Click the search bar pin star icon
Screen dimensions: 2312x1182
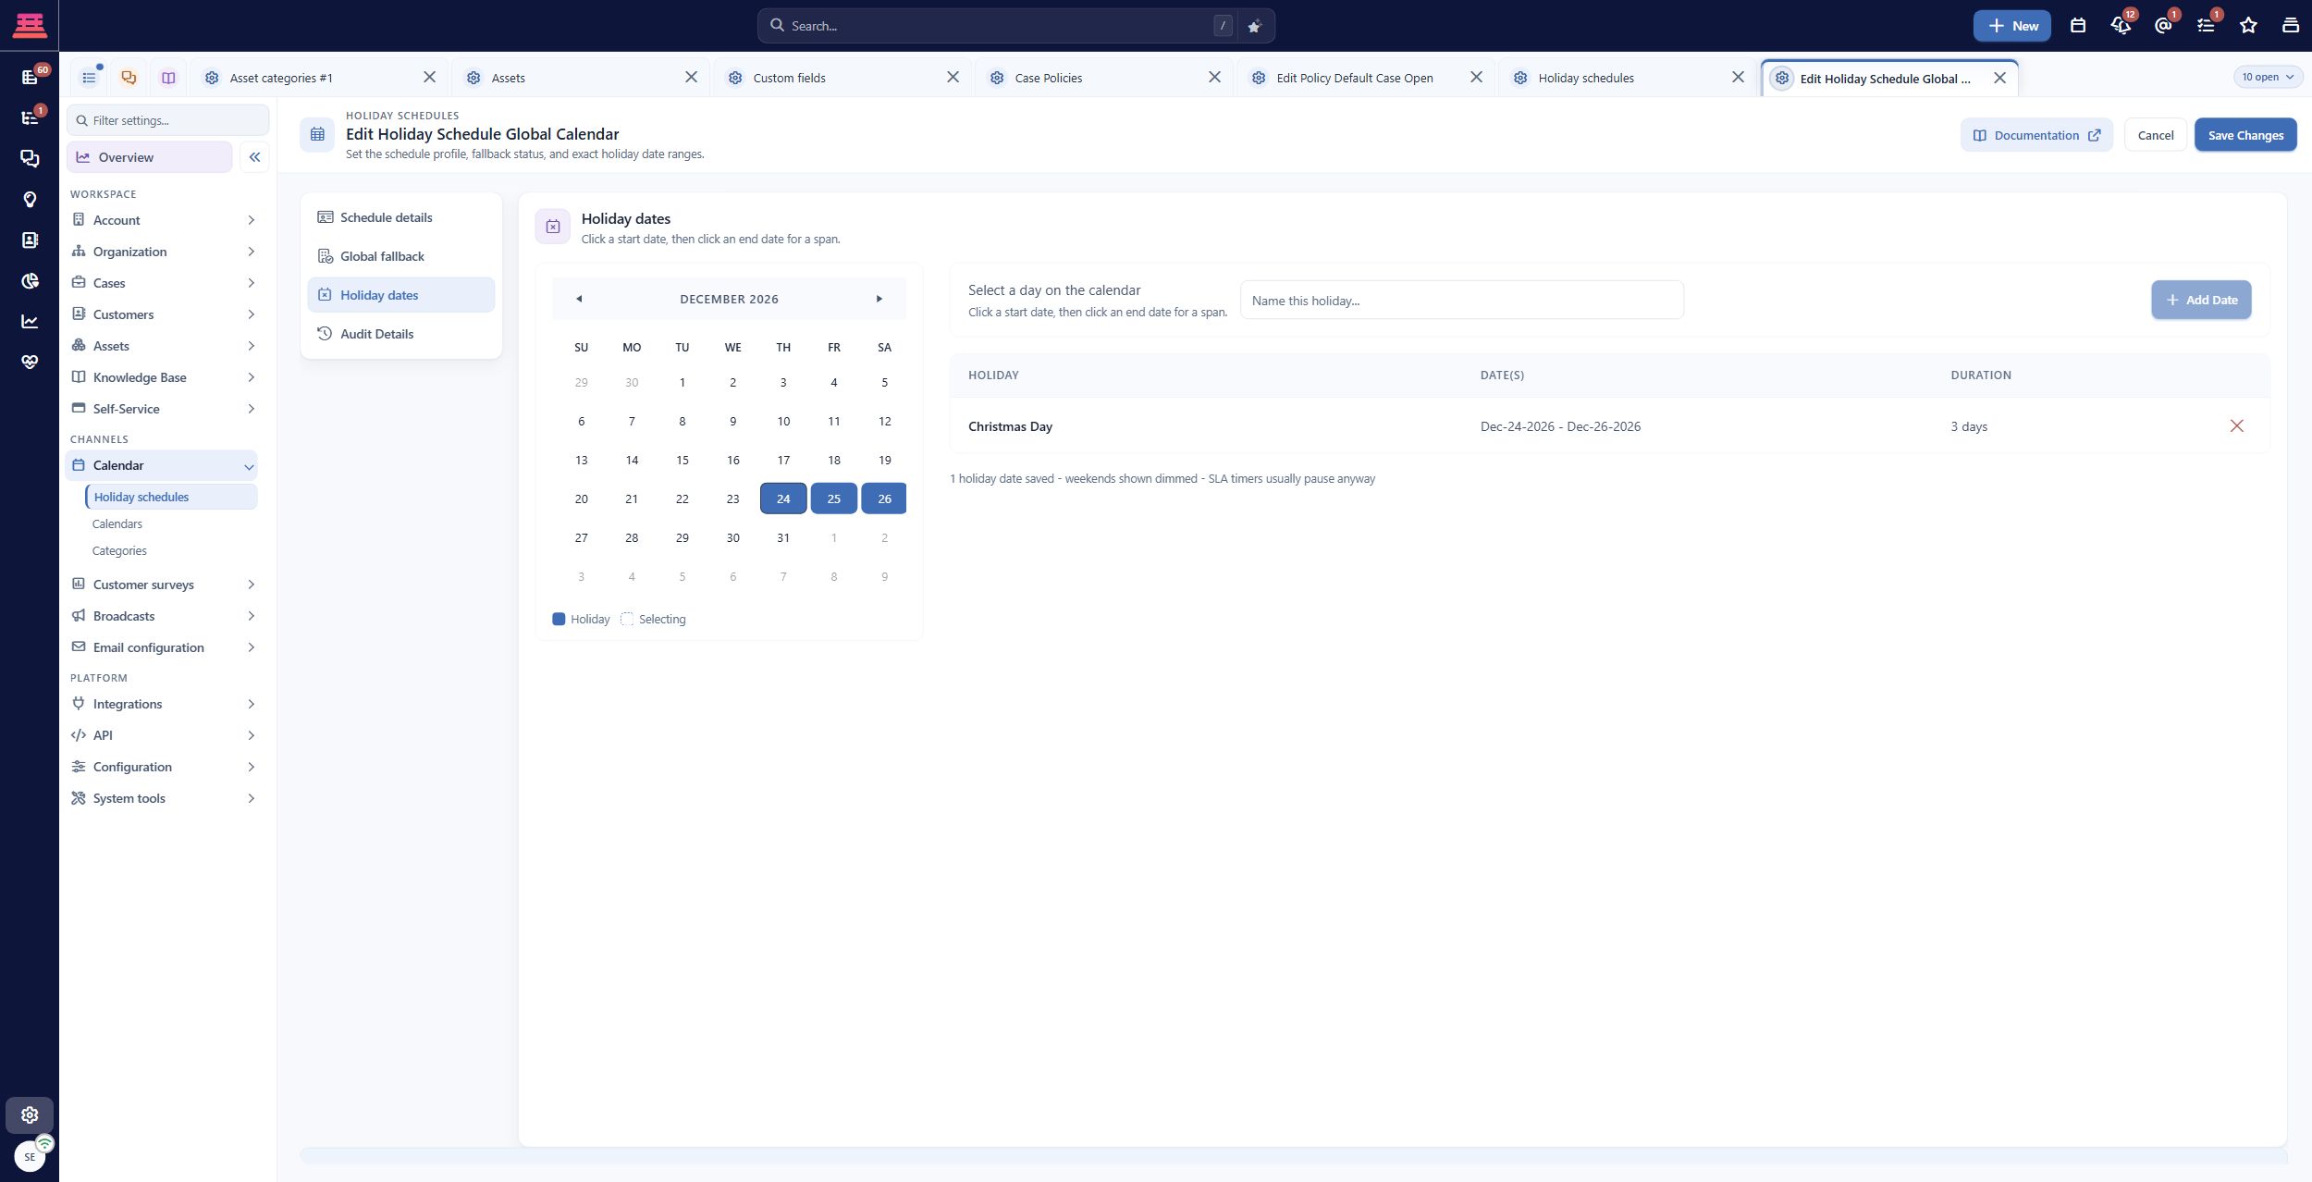1254,26
